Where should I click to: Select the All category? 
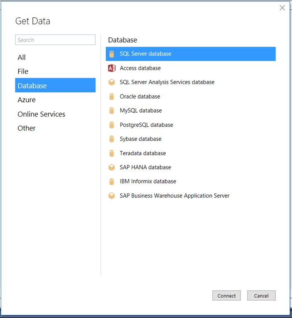point(55,58)
